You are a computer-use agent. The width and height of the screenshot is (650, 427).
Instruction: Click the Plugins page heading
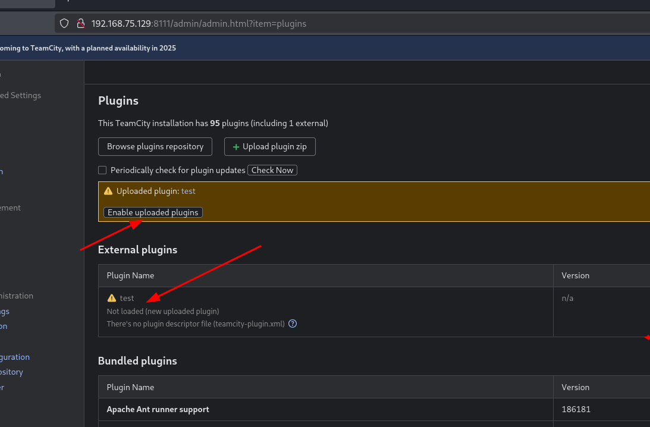(118, 101)
